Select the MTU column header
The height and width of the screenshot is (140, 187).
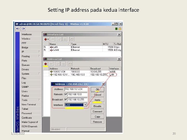coord(108,44)
